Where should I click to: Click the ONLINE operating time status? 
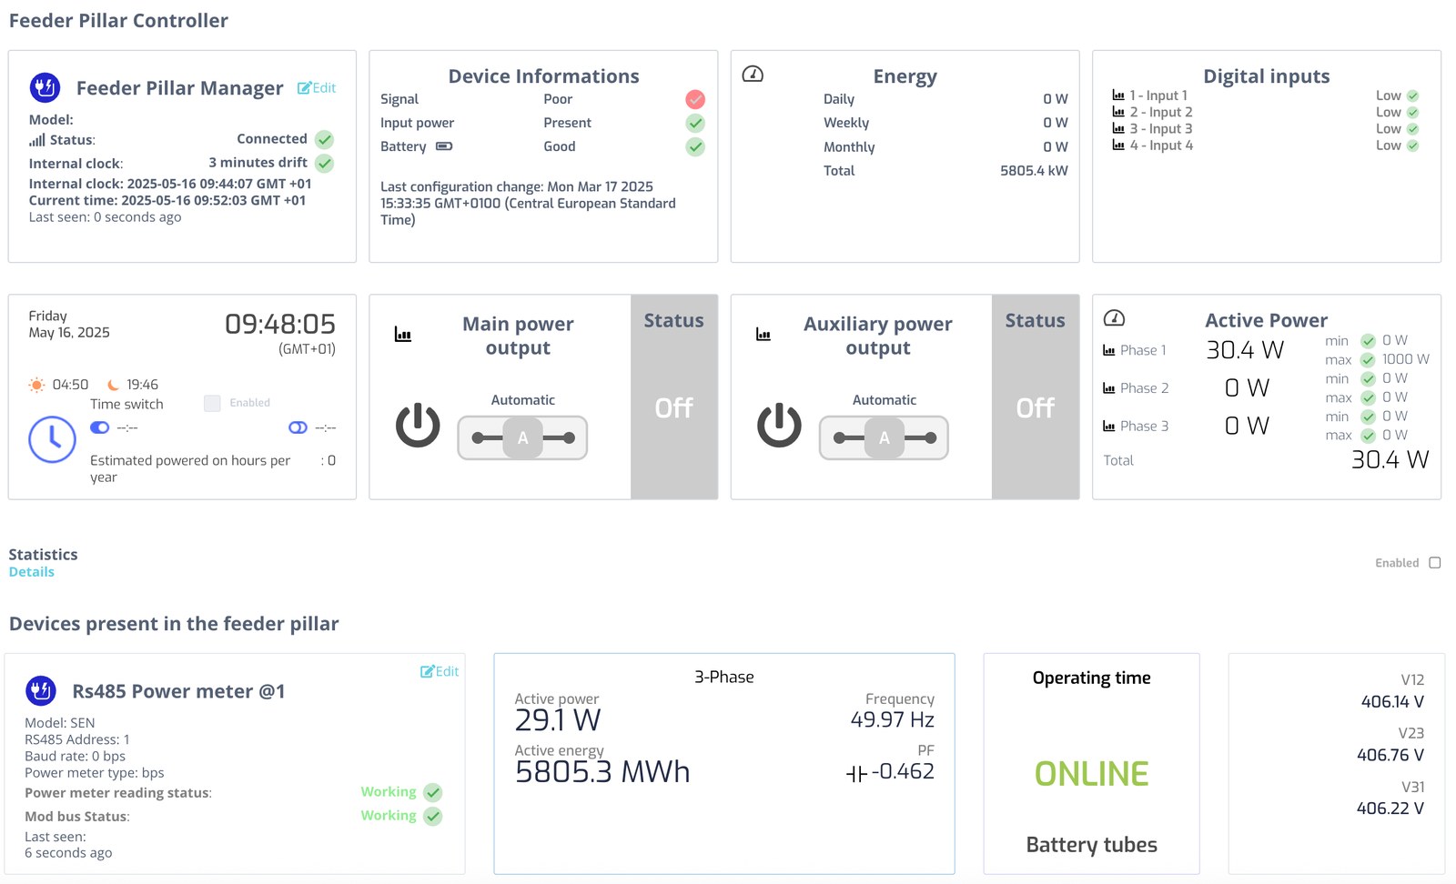point(1092,774)
